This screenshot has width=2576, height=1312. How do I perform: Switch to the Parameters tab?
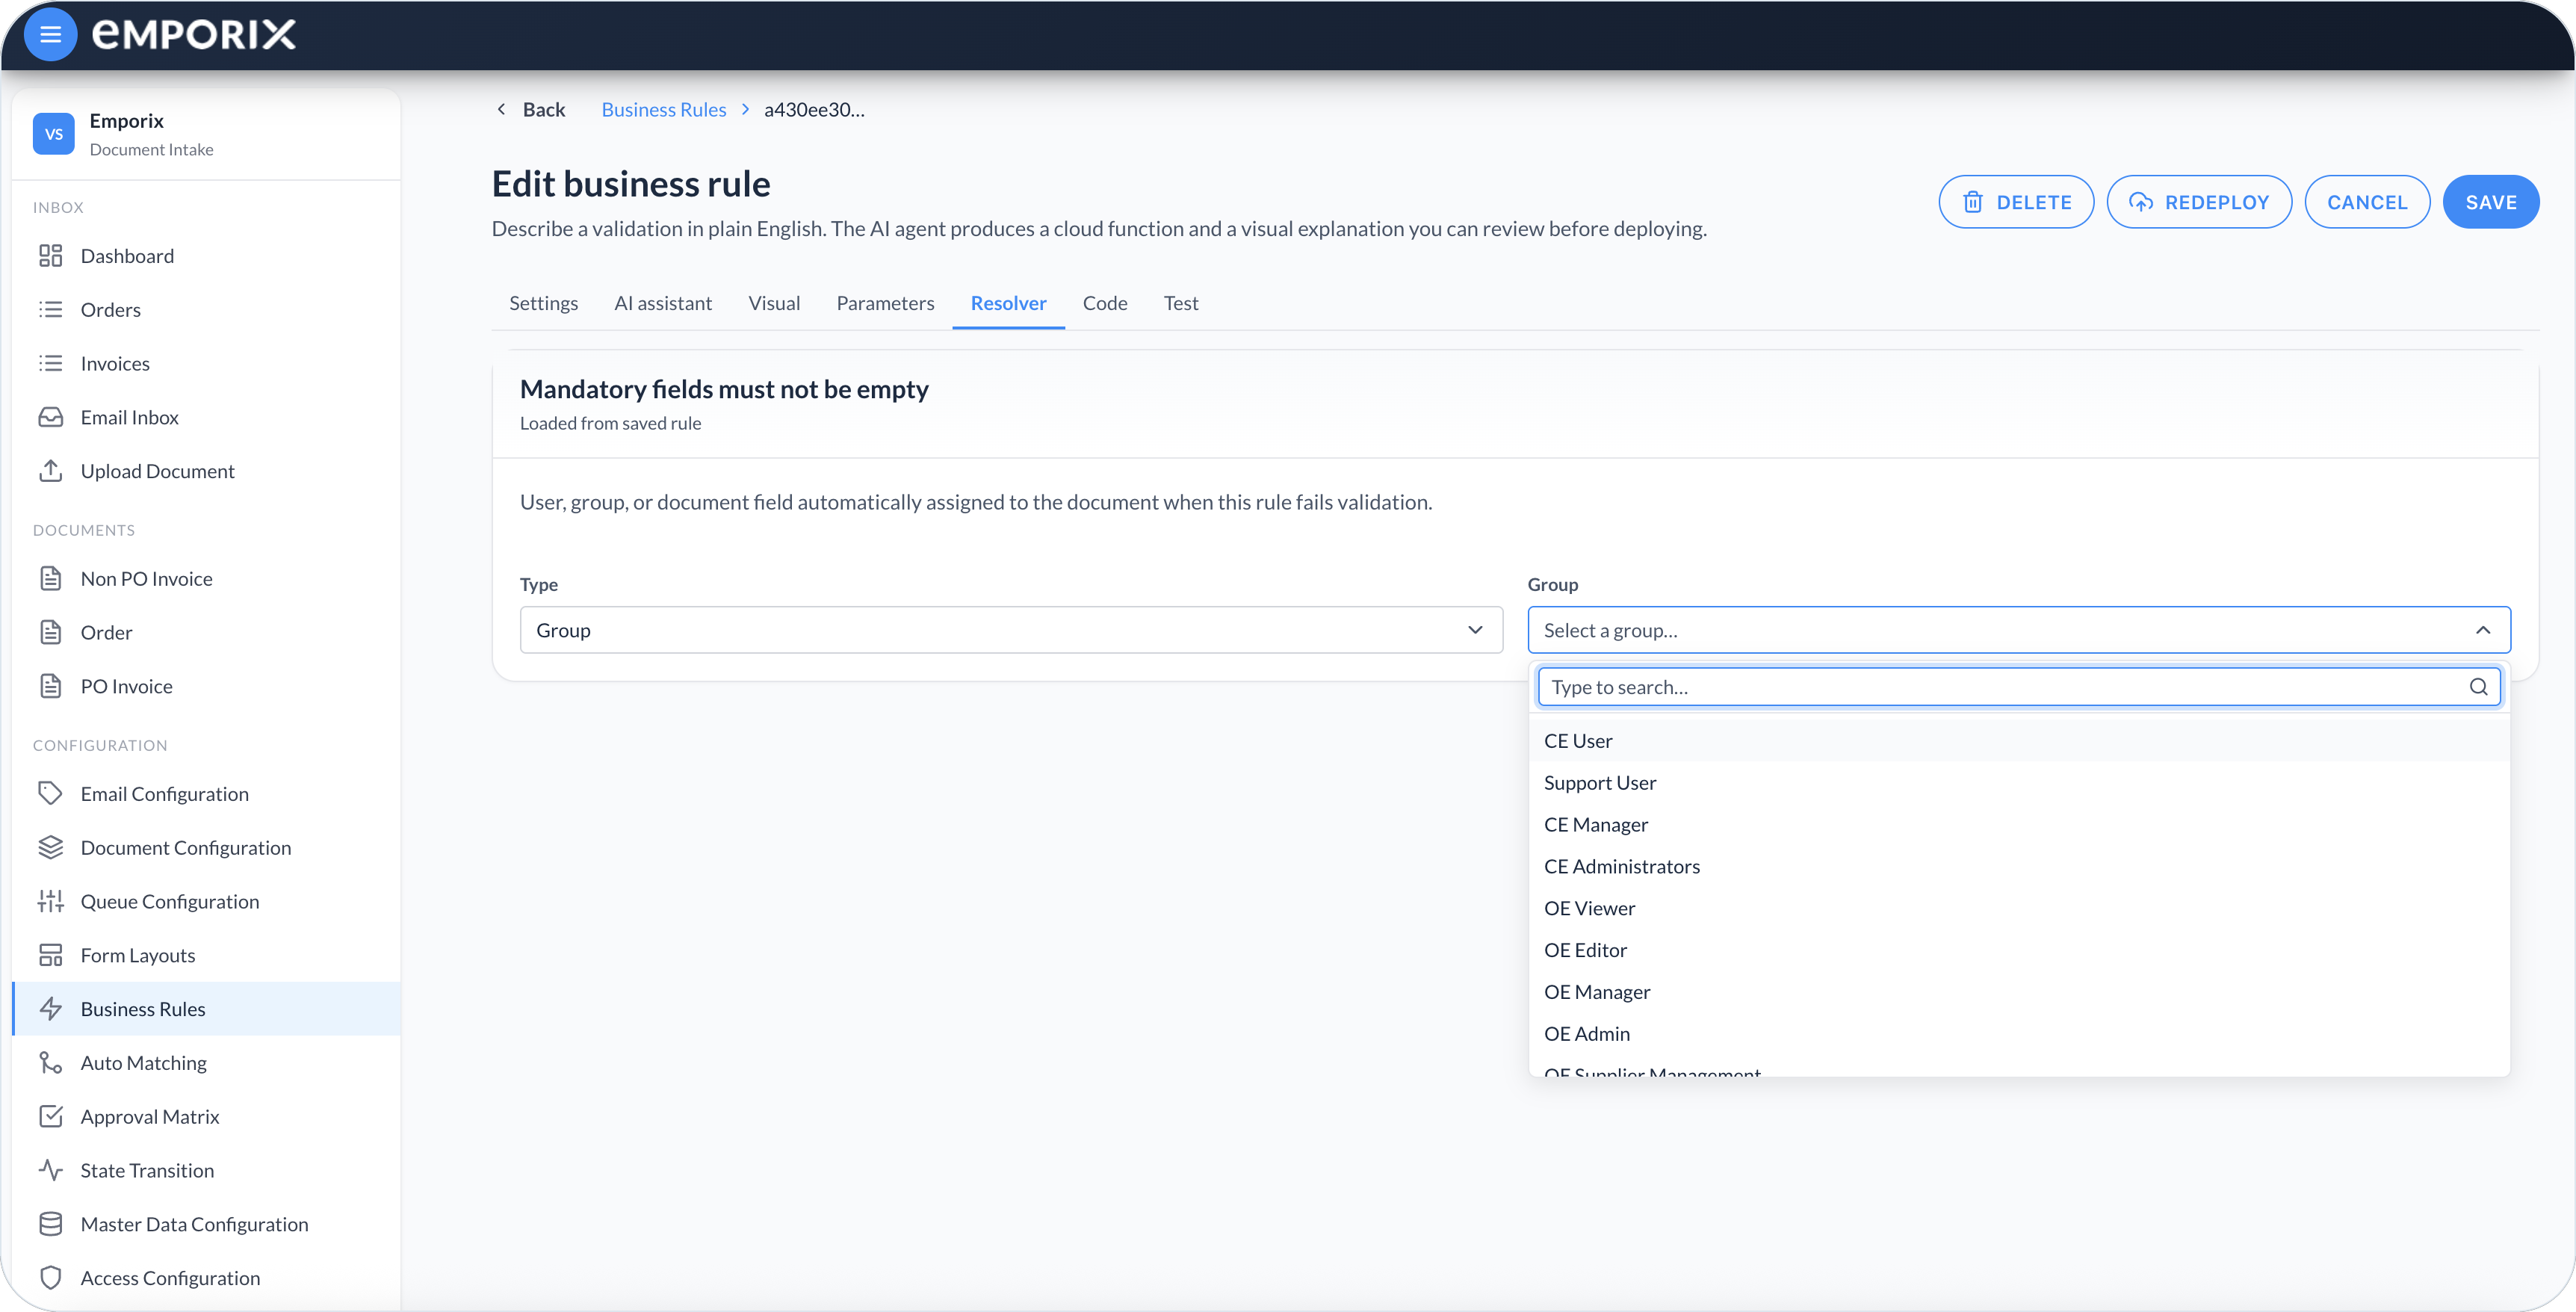point(885,303)
